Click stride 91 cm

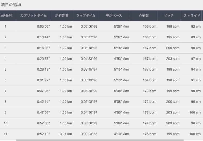click(196, 80)
